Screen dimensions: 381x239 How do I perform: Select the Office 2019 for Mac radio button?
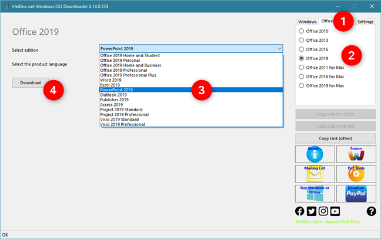(x=301, y=86)
